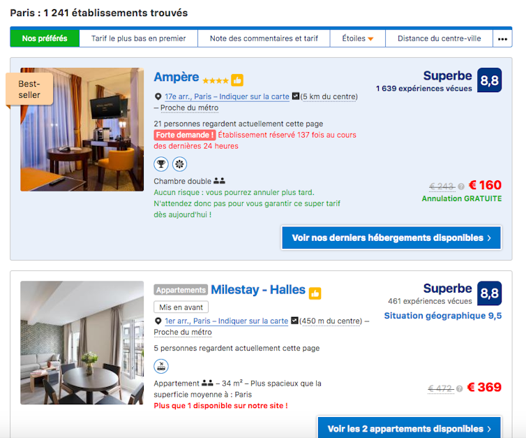Click the thumbs-up badge next to Ampère
Image resolution: width=526 pixels, height=438 pixels.
coord(237,80)
